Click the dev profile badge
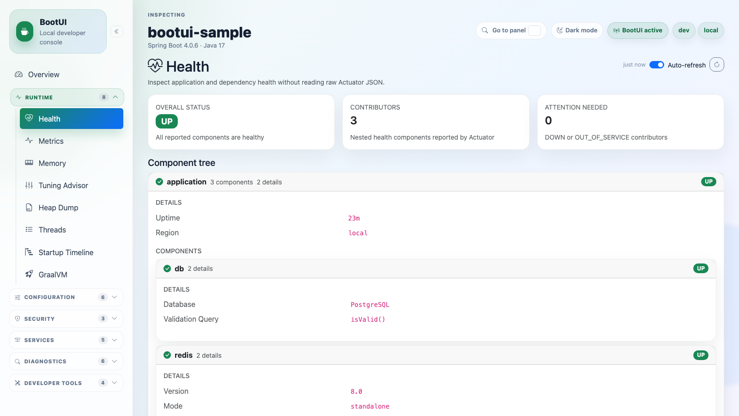 coord(684,31)
